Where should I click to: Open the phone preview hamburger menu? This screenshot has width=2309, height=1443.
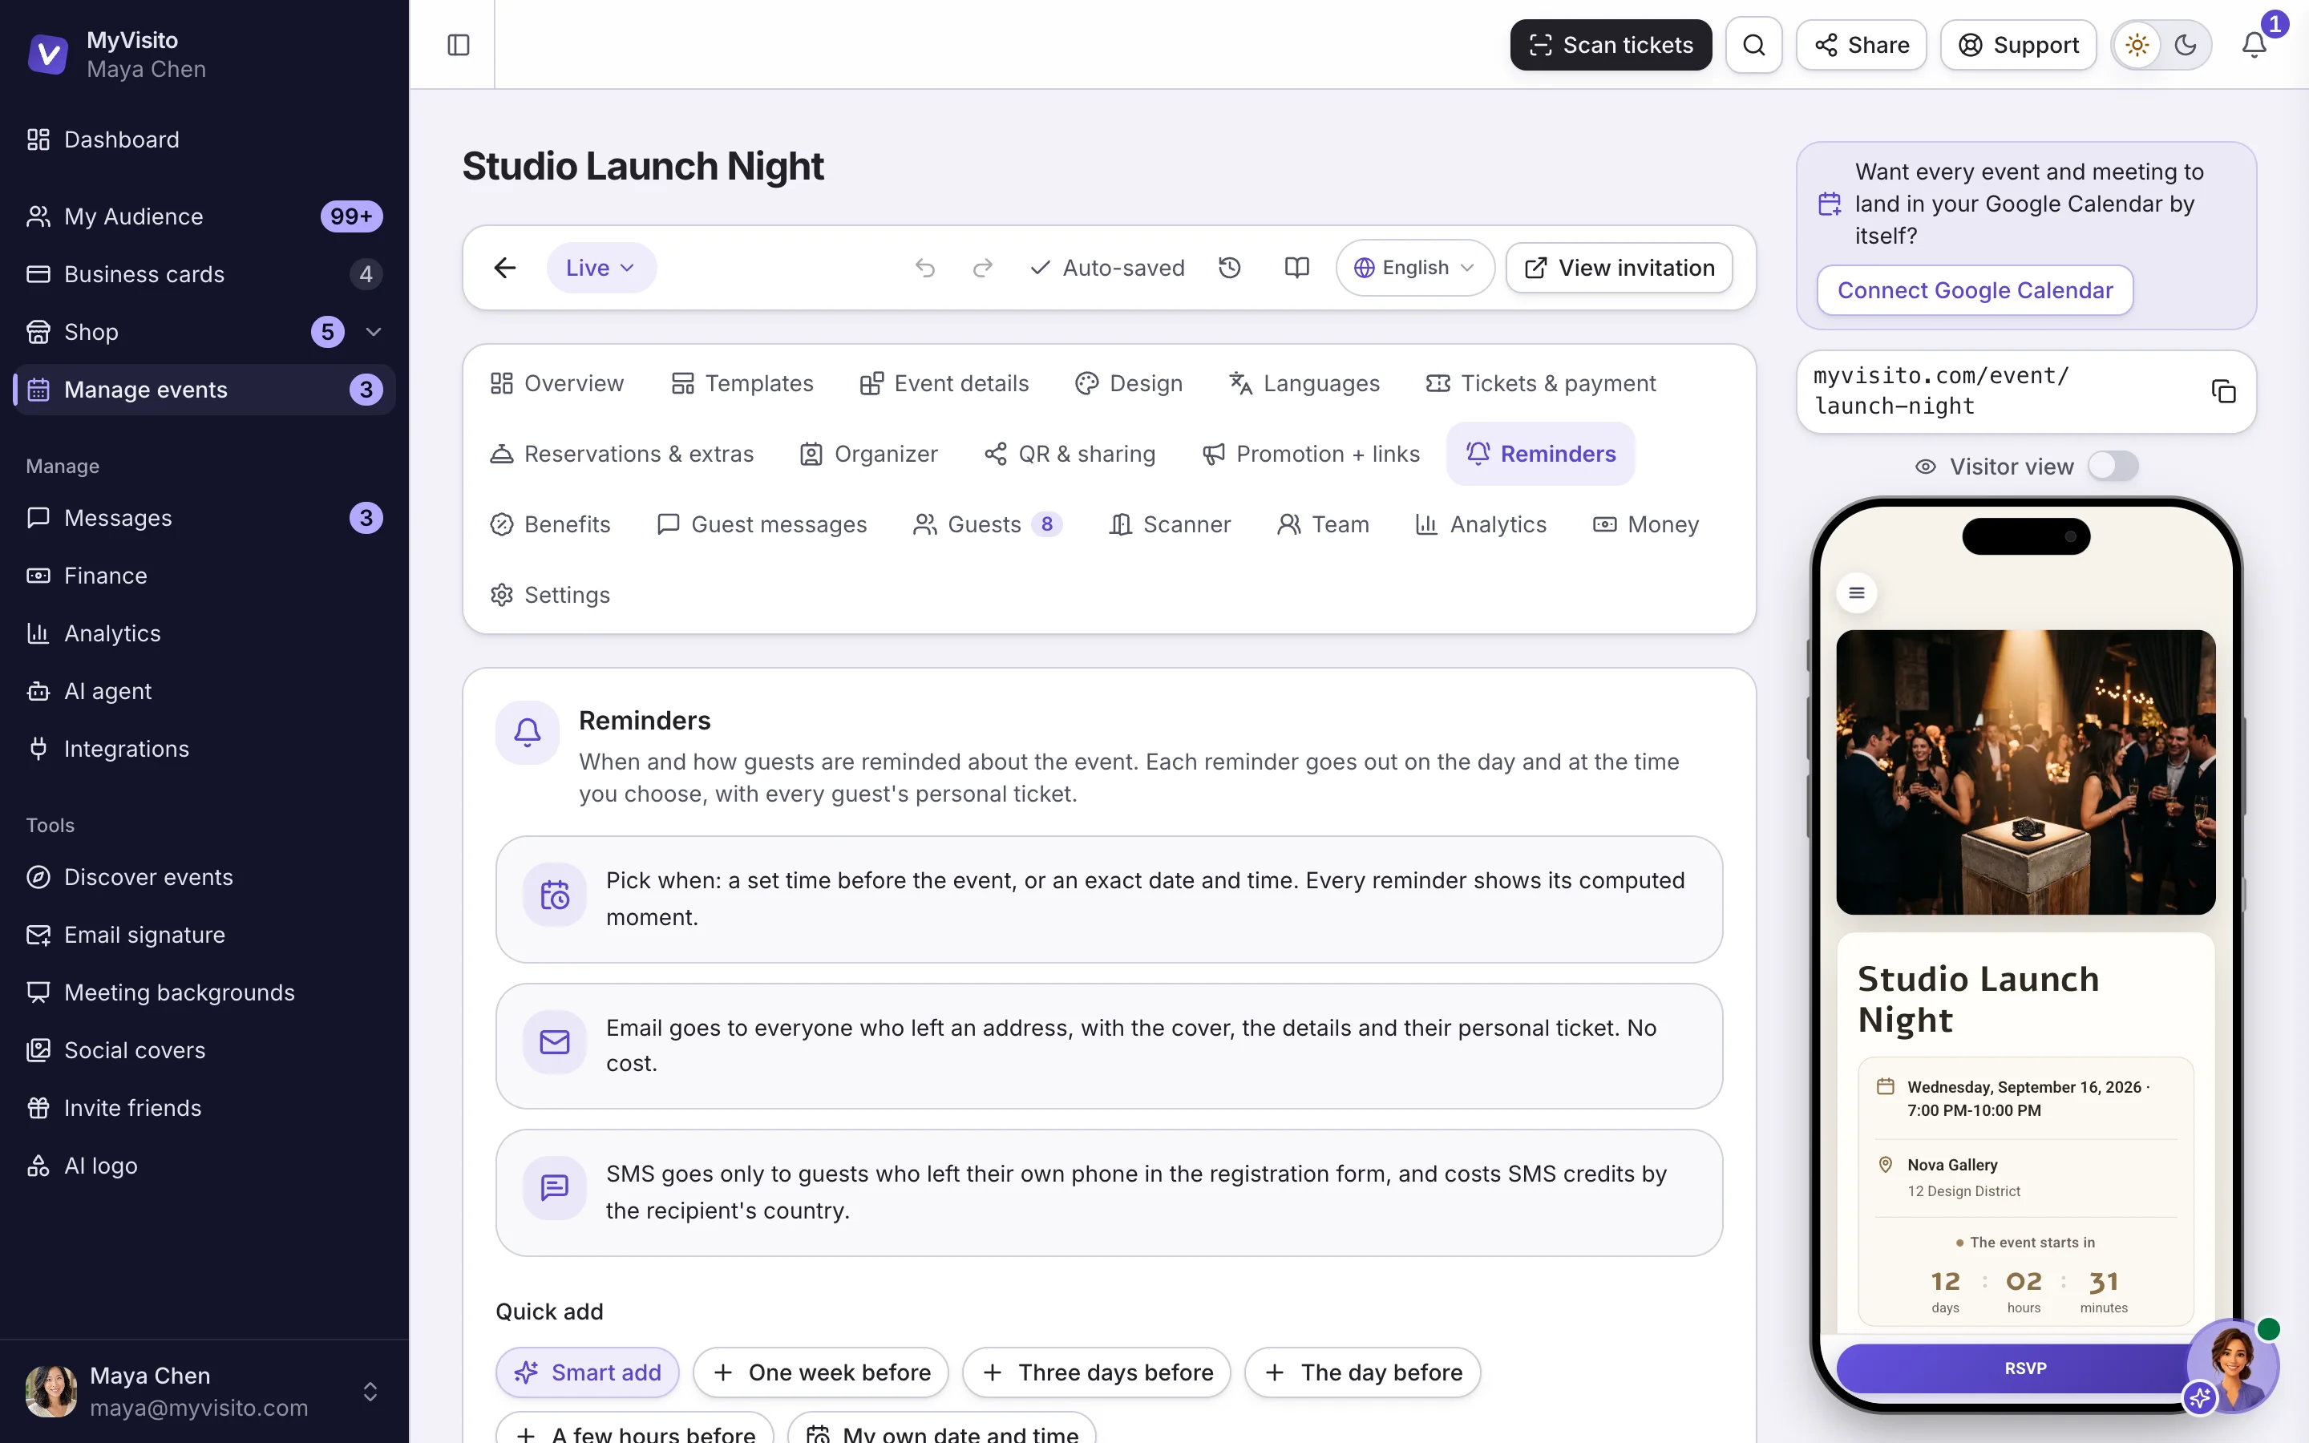pyautogui.click(x=1857, y=592)
